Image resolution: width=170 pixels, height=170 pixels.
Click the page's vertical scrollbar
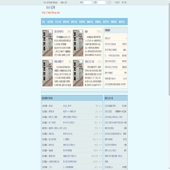pos(169,85)
